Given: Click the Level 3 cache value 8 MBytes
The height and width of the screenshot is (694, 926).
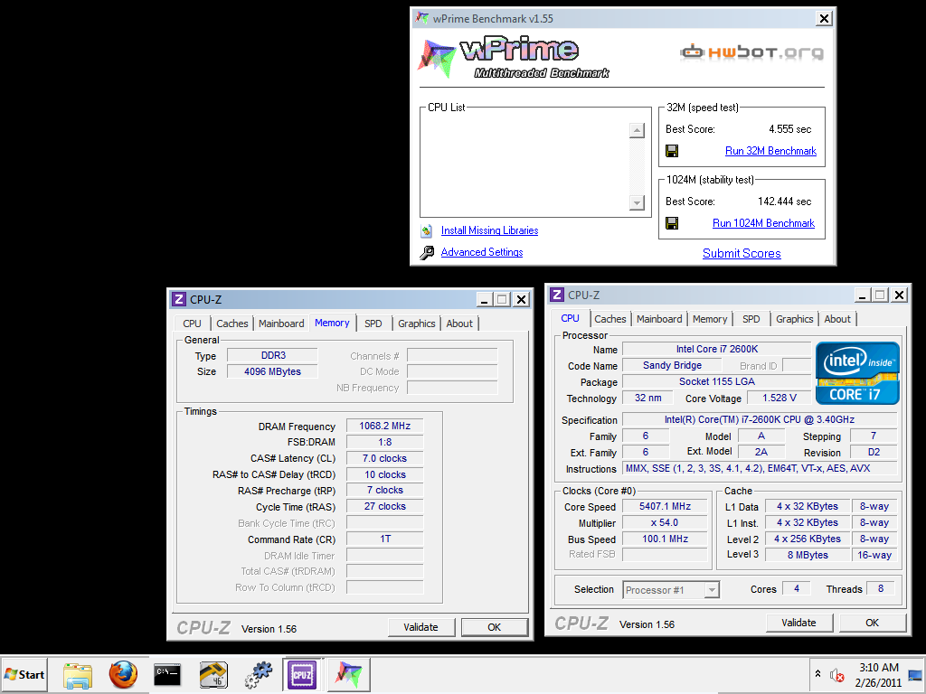Looking at the screenshot, I should [808, 556].
